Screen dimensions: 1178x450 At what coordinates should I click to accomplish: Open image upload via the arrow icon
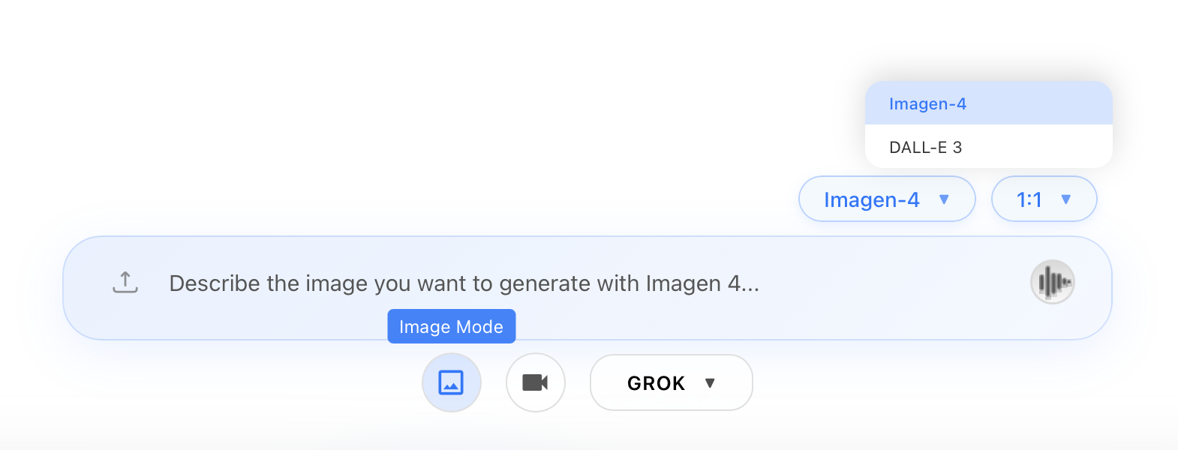(125, 283)
